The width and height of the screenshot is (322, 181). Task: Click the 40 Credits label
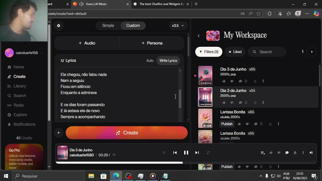[24, 138]
